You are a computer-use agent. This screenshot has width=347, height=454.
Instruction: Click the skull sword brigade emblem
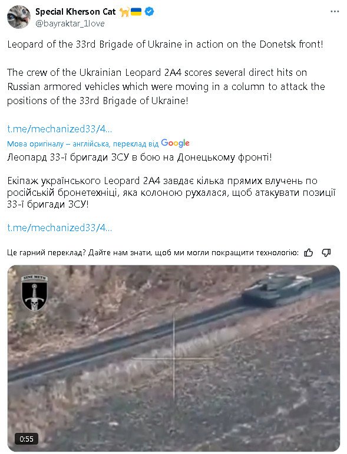[x=35, y=293]
